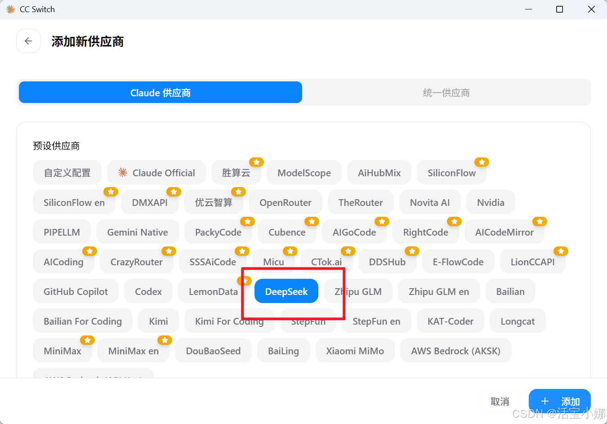Choose the PackyCode provider
The height and width of the screenshot is (424, 607).
coord(218,232)
